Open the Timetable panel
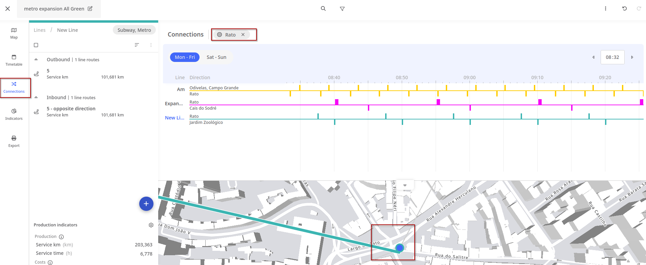This screenshot has width=646, height=265. [14, 60]
